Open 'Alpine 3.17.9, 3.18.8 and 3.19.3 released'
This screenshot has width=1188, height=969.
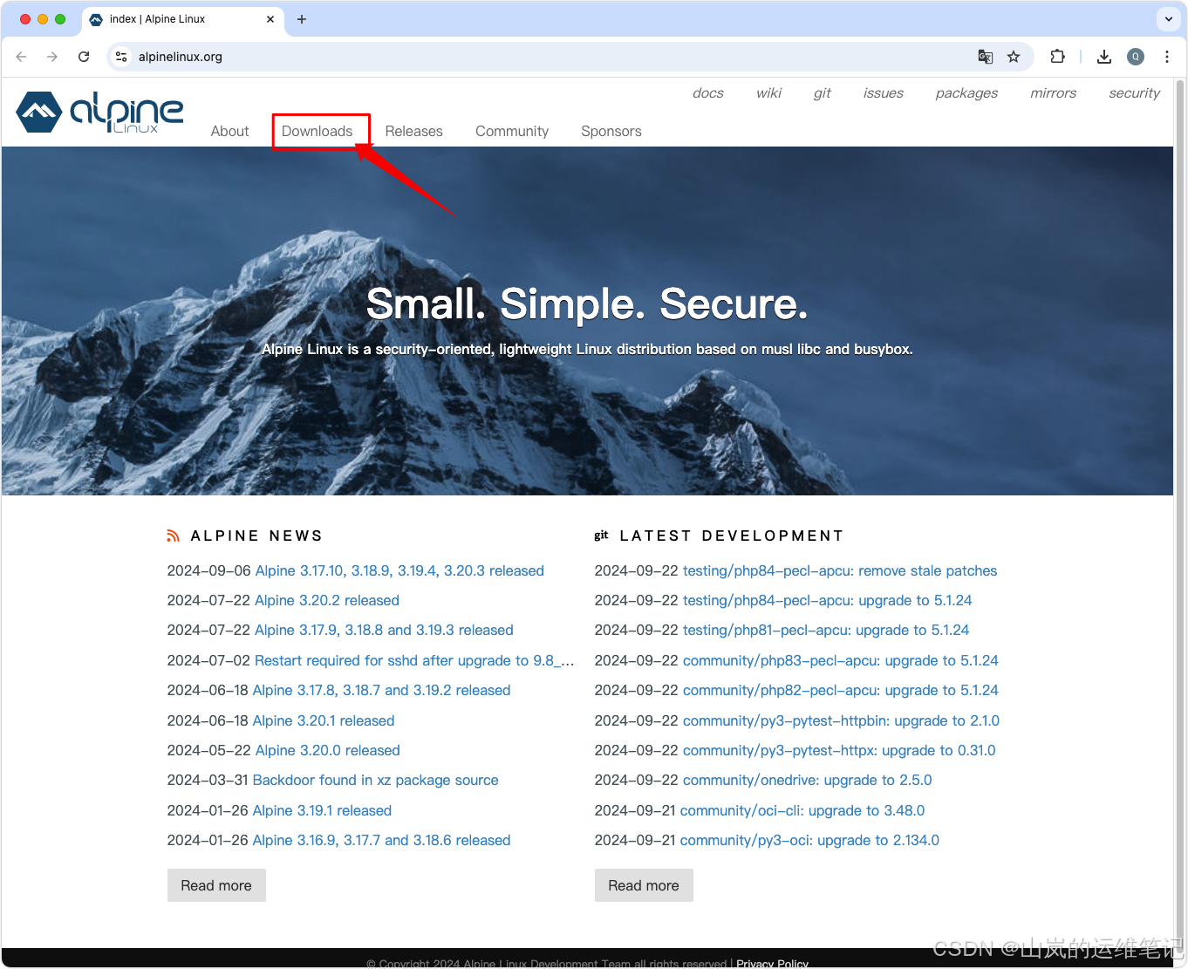point(384,630)
